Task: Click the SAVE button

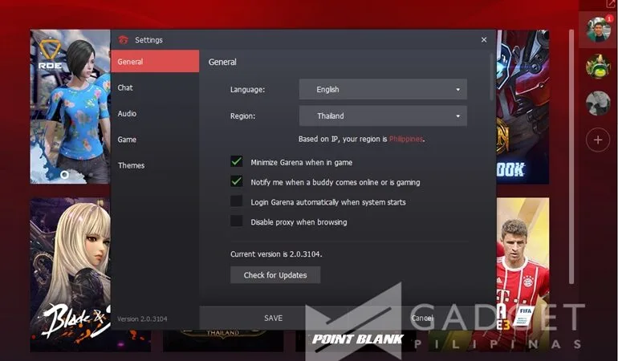Action: [274, 318]
